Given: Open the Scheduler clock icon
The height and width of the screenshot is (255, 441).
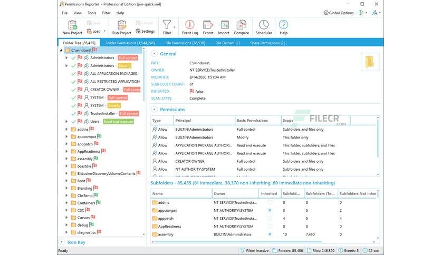Looking at the screenshot, I should pyautogui.click(x=264, y=25).
